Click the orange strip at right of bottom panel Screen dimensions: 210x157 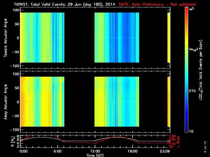(x=169, y=102)
